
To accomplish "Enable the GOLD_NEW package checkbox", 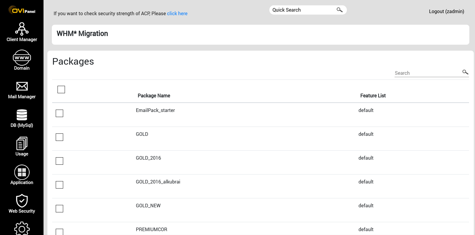I will point(59,208).
